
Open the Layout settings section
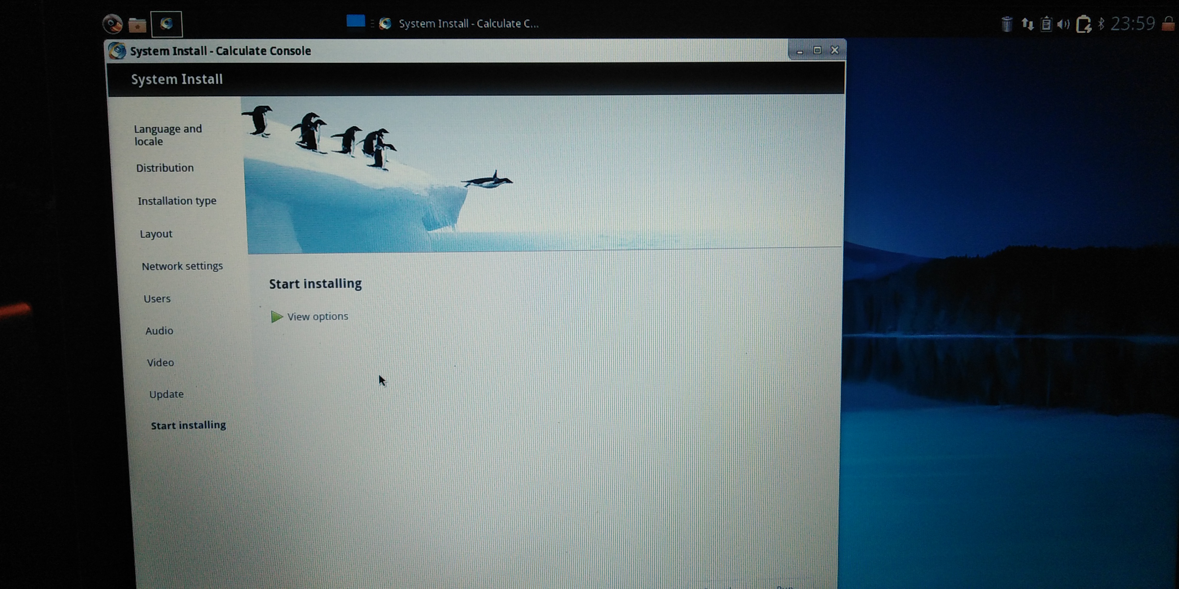coord(156,234)
